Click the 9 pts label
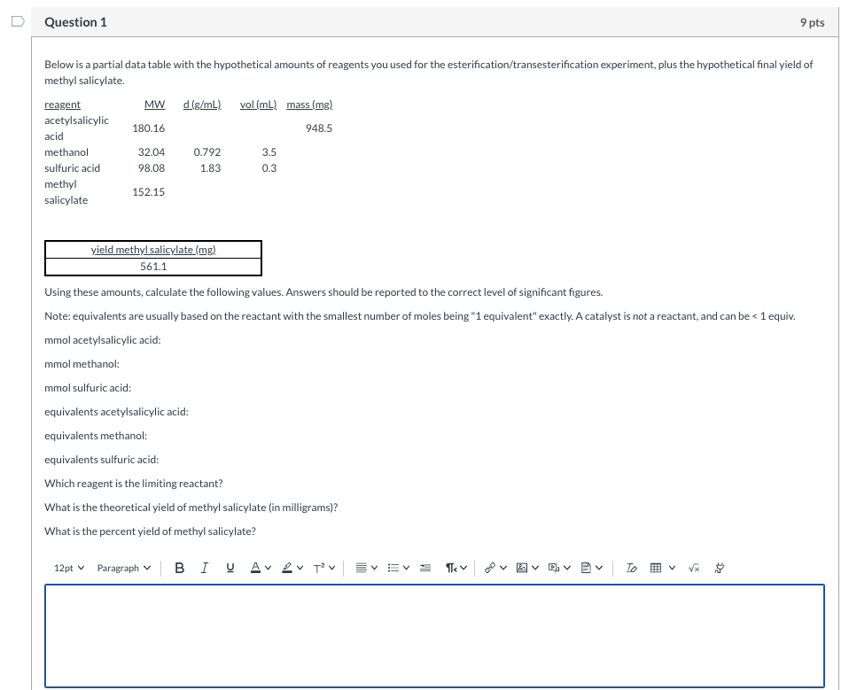Image resolution: width=849 pixels, height=690 pixels. tap(812, 22)
